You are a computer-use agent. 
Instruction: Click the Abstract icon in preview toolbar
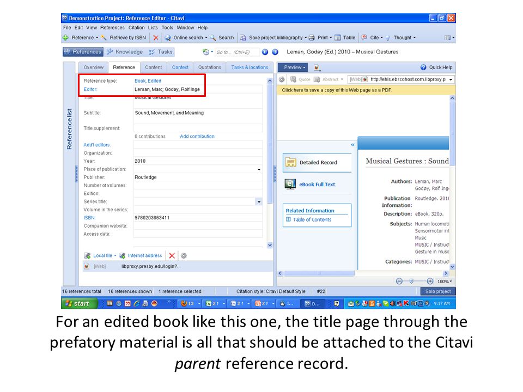(317, 79)
